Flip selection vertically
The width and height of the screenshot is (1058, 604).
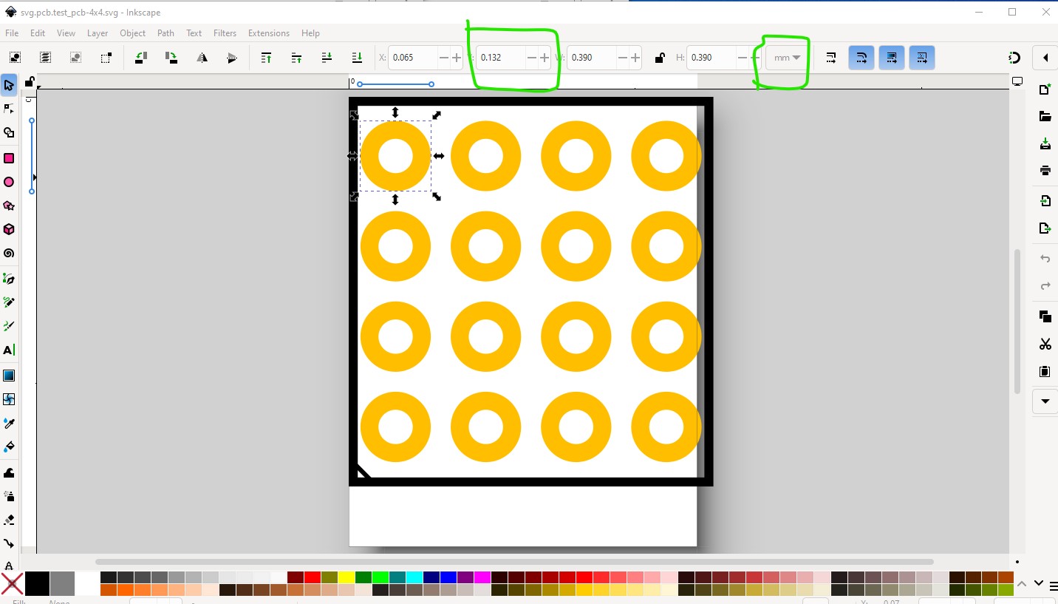click(232, 58)
